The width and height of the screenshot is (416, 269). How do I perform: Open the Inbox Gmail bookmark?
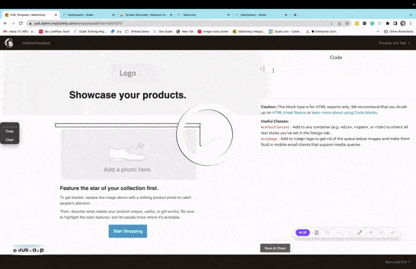coord(19,31)
